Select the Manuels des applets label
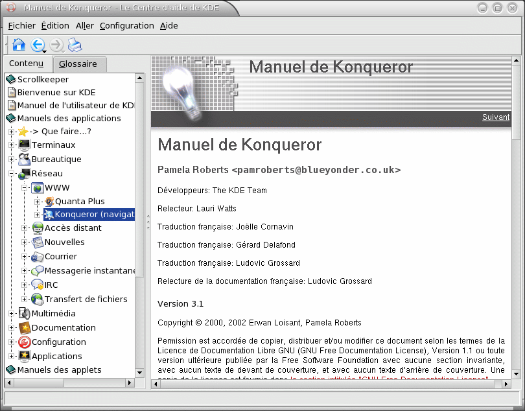 (59, 370)
